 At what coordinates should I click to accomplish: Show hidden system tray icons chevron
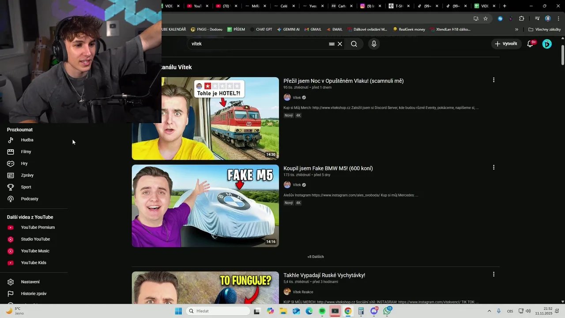(x=489, y=311)
